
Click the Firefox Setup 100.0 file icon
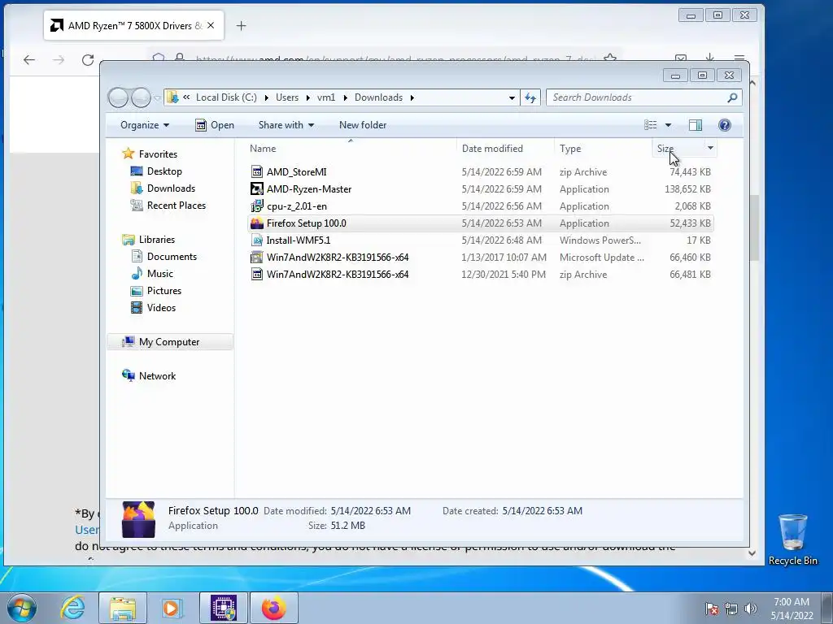257,223
